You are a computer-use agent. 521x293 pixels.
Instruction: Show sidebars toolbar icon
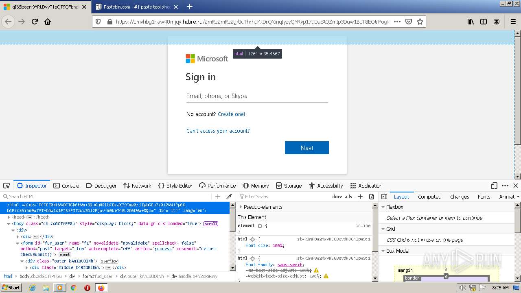pyautogui.click(x=484, y=22)
